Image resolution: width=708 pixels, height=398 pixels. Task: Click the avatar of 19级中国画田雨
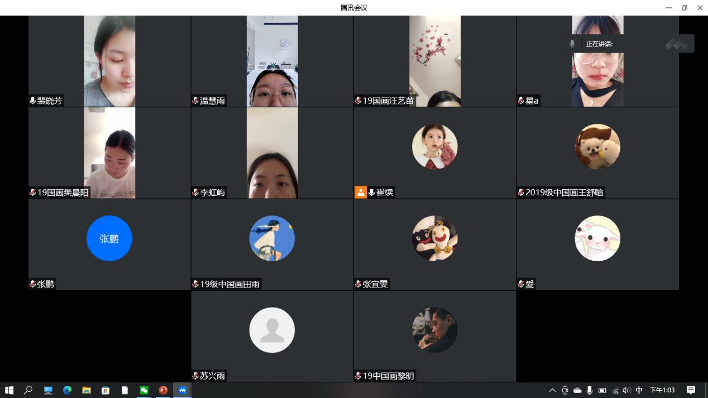272,238
